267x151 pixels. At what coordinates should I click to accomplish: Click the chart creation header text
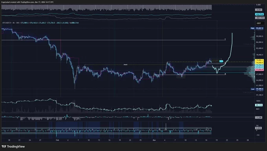27,2
